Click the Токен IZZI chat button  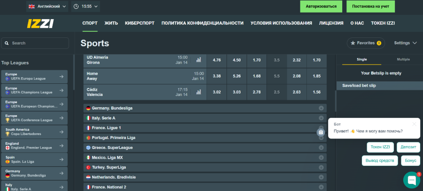point(380,147)
